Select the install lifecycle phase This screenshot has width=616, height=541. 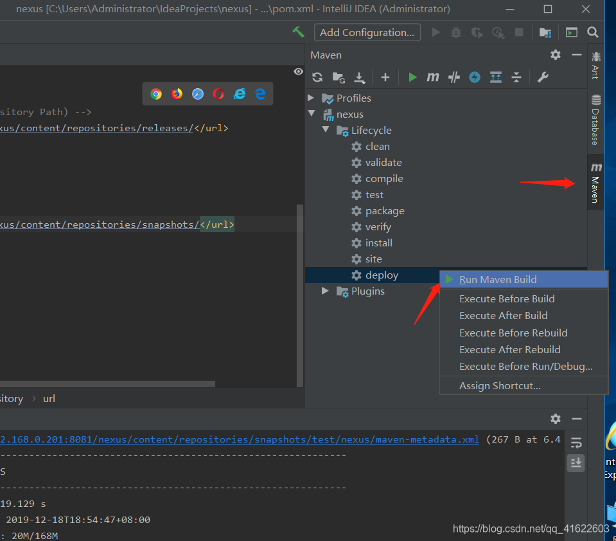(x=379, y=243)
